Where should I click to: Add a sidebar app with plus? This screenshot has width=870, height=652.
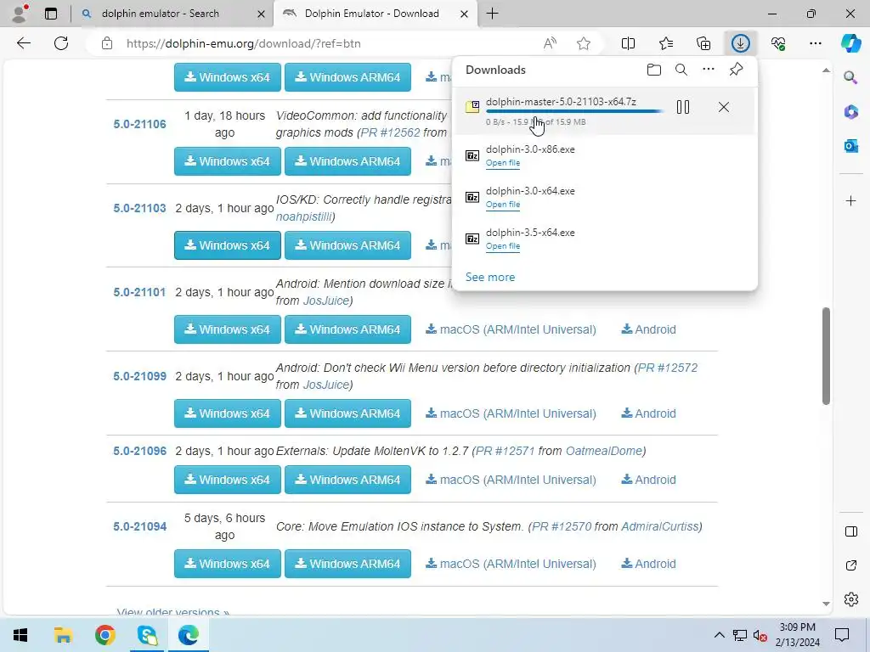coord(851,200)
